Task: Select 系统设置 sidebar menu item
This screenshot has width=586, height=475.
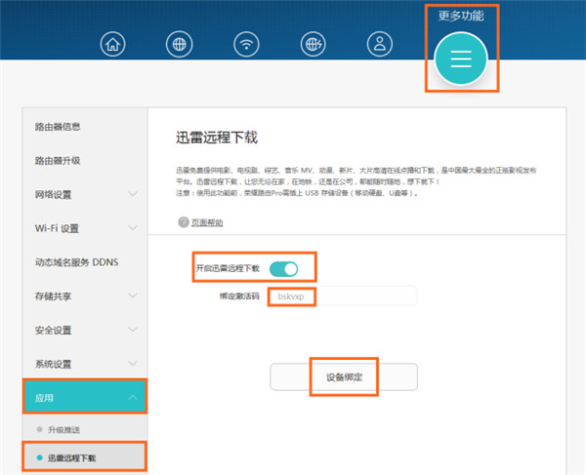Action: [85, 364]
